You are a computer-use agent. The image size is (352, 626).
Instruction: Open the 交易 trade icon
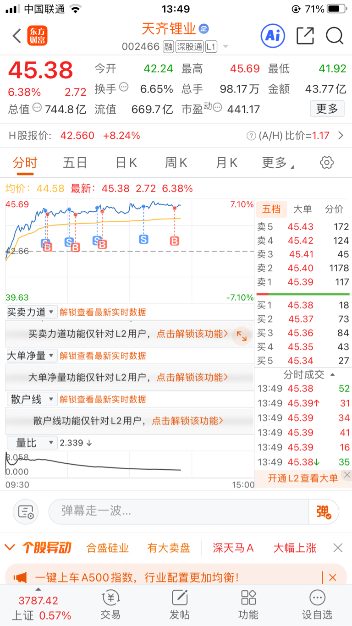point(110,605)
